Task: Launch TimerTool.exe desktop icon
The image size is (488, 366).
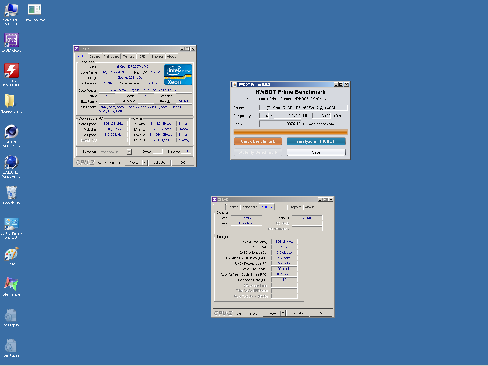Action: pyautogui.click(x=34, y=13)
